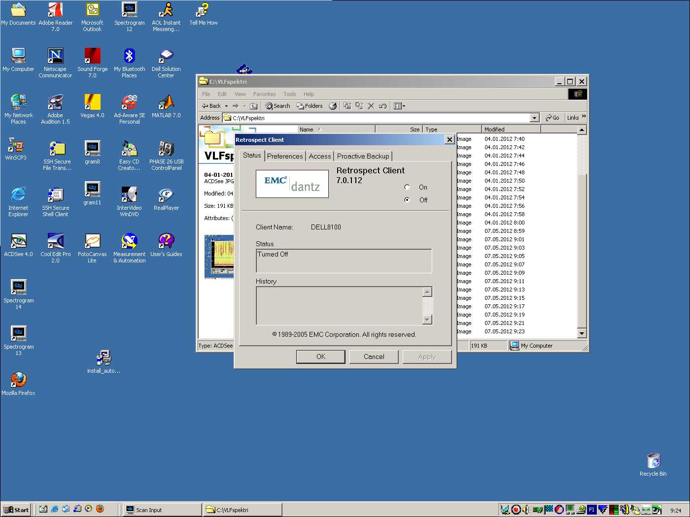The width and height of the screenshot is (690, 517).
Task: Launch Cool Edit Pro 2.0 icon
Action: [55, 248]
